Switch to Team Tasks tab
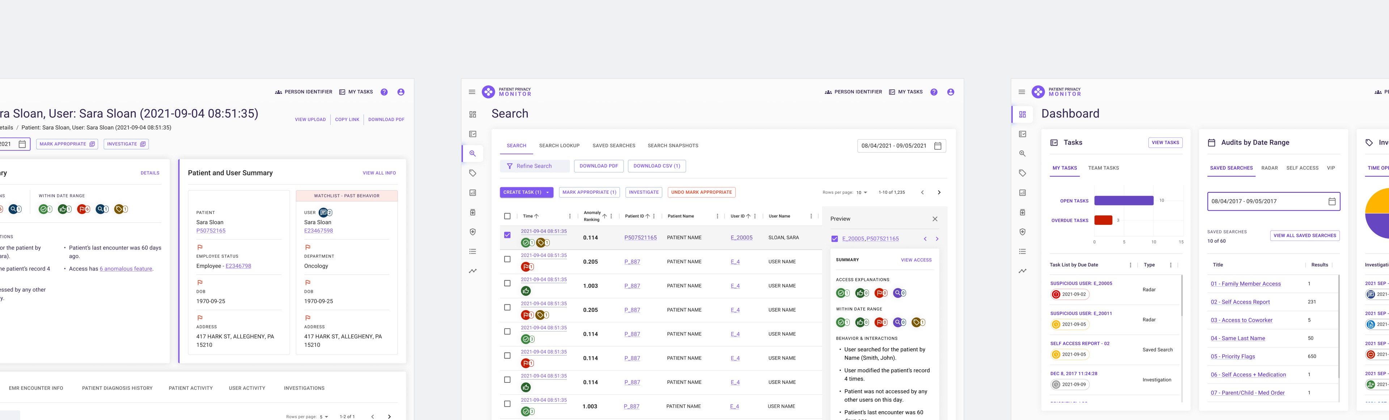This screenshot has width=1389, height=420. (x=1103, y=168)
